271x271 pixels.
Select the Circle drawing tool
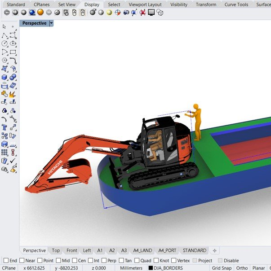4,44
